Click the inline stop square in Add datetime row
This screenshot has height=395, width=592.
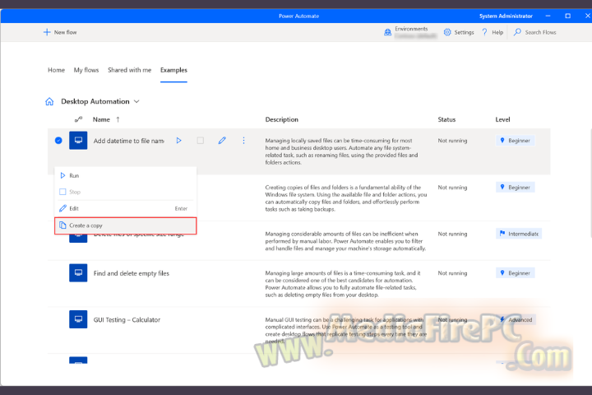tap(201, 141)
